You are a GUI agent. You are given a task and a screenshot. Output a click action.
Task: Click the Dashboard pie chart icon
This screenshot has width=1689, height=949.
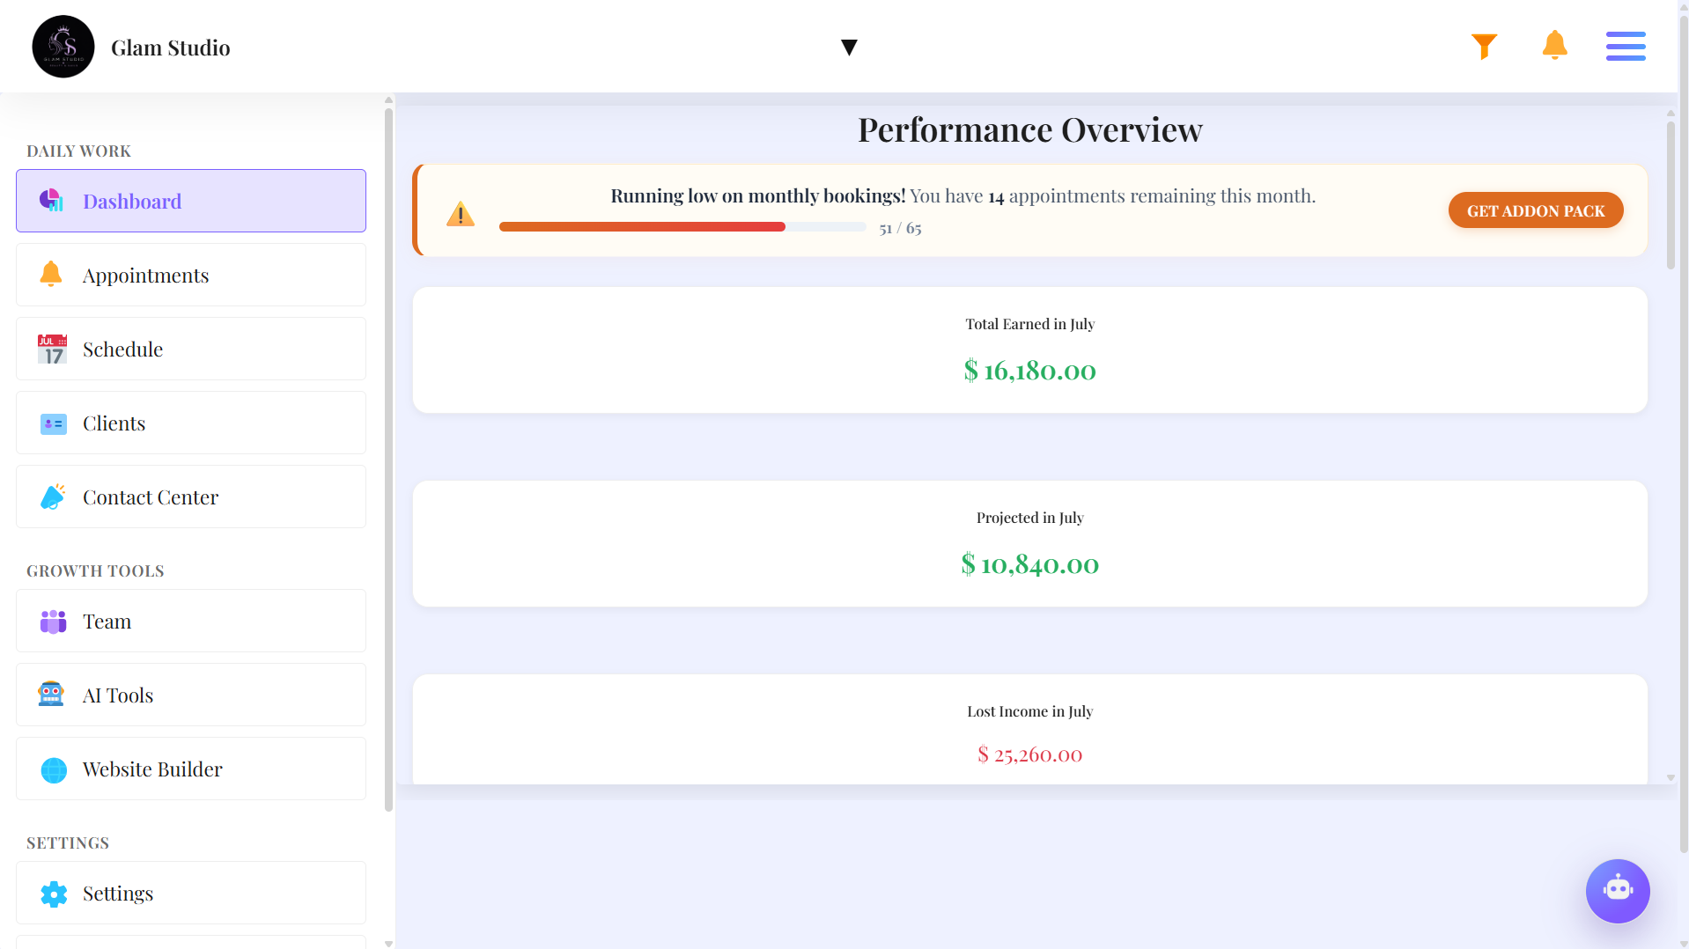click(52, 201)
